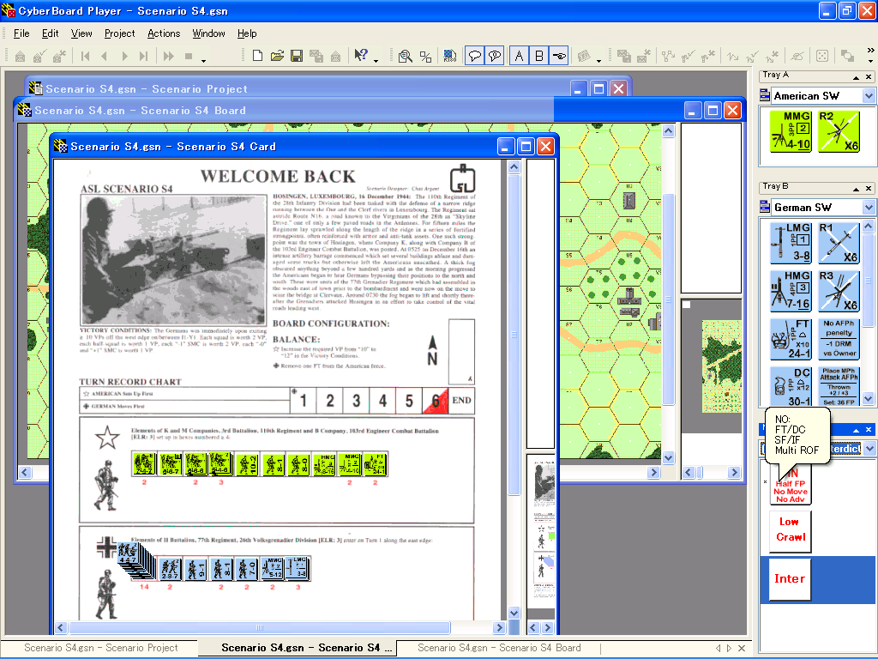
Task: Click the dice roll icon
Action: [822, 56]
